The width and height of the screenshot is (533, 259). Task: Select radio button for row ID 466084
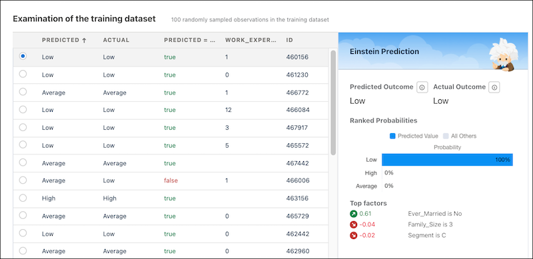click(x=23, y=109)
